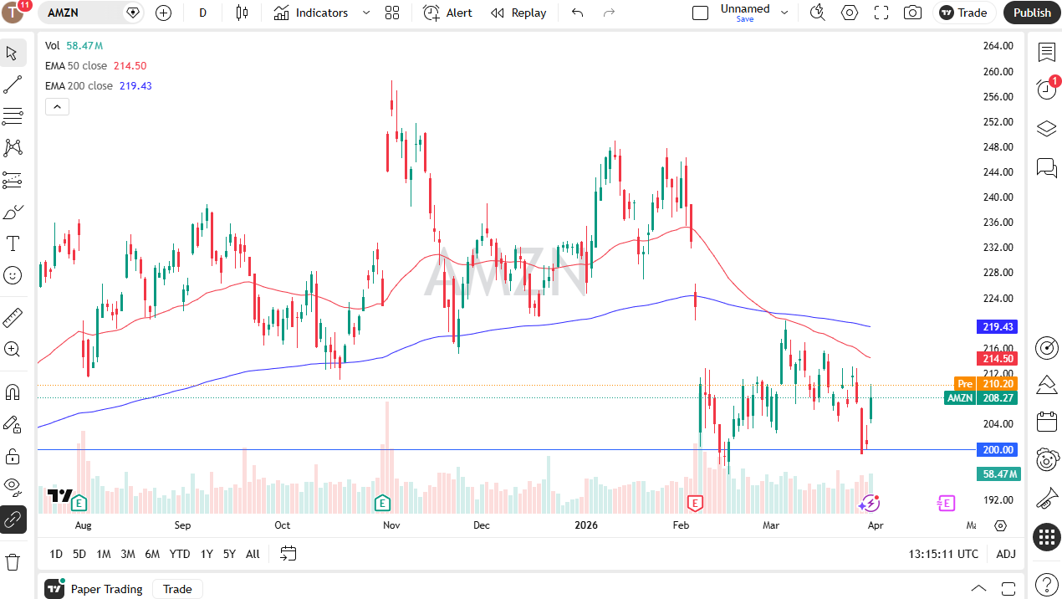Take a chart snapshot

[x=913, y=13]
